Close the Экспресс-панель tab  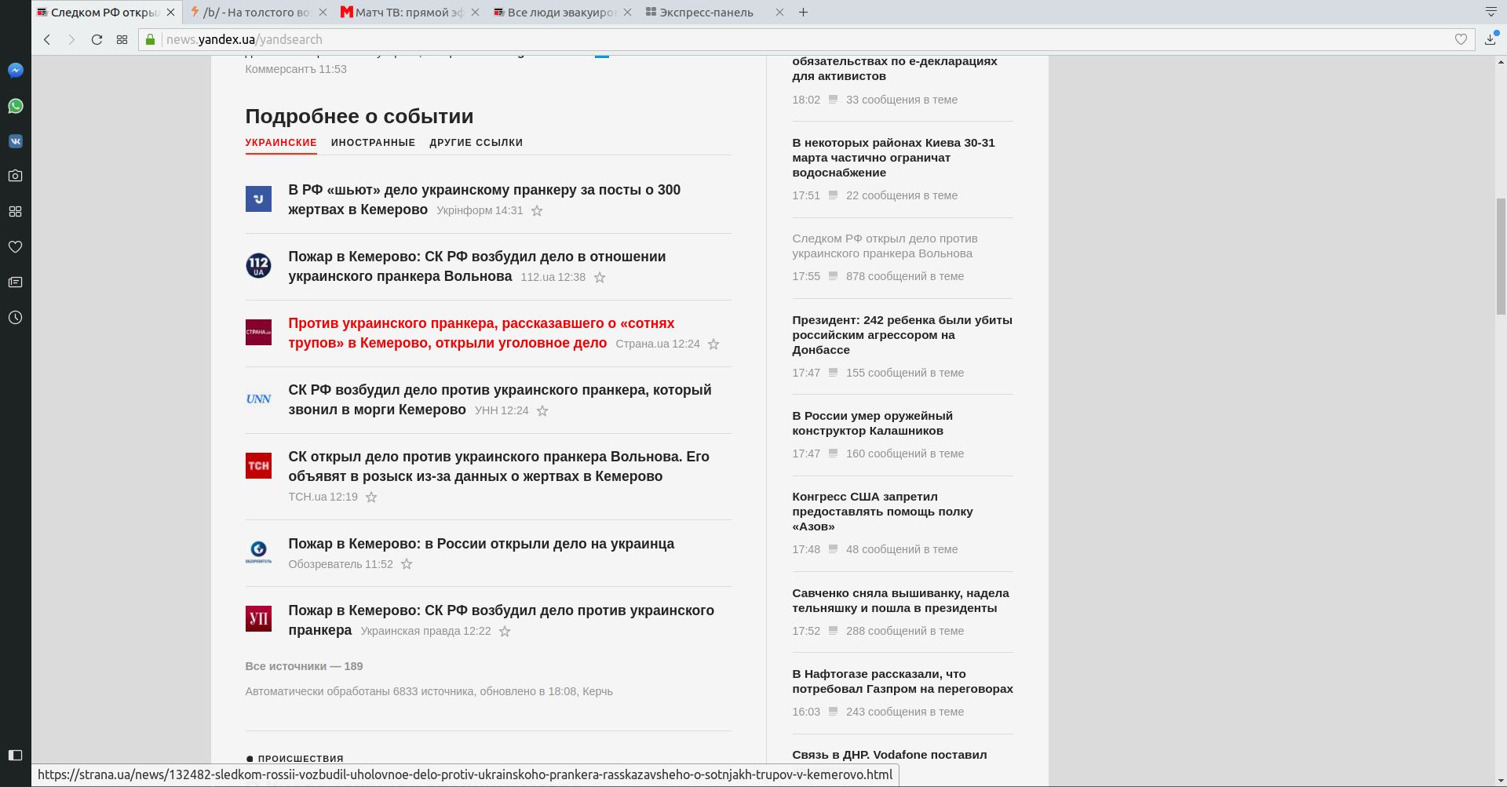tap(779, 12)
